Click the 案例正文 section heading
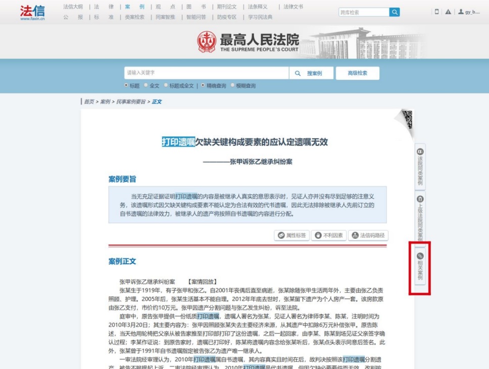Image resolution: width=489 pixels, height=369 pixels. tap(122, 261)
